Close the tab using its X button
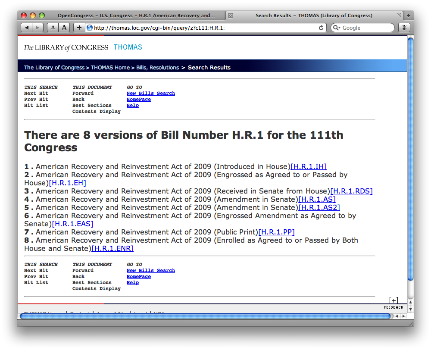Screen dimensions: 431x350 [x=231, y=16]
